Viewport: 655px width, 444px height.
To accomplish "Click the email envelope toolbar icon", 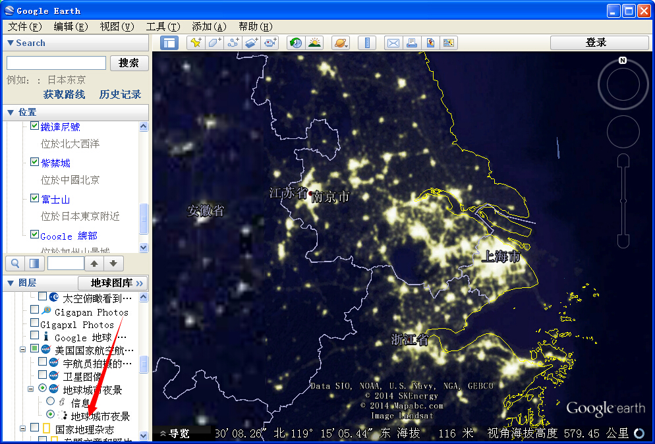I will click(393, 43).
